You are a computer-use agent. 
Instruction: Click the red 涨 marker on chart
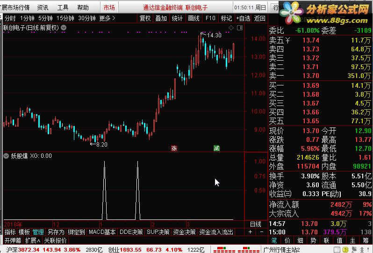click(174, 148)
